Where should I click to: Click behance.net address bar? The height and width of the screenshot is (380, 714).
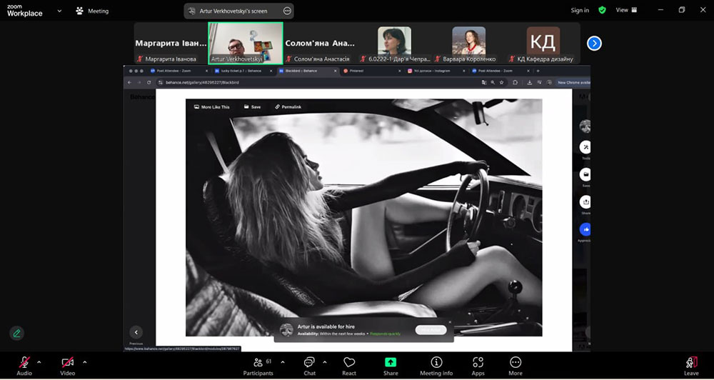318,82
